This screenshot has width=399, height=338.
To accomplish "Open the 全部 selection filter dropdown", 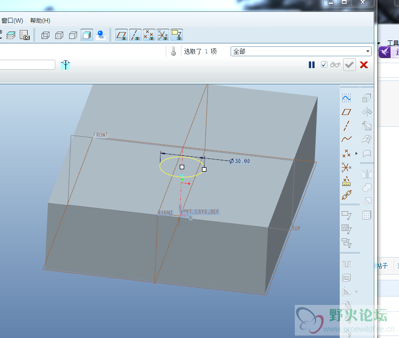I will (x=301, y=51).
